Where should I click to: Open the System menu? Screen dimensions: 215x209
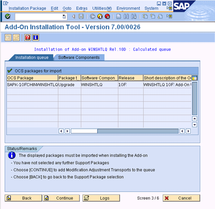coord(151,8)
